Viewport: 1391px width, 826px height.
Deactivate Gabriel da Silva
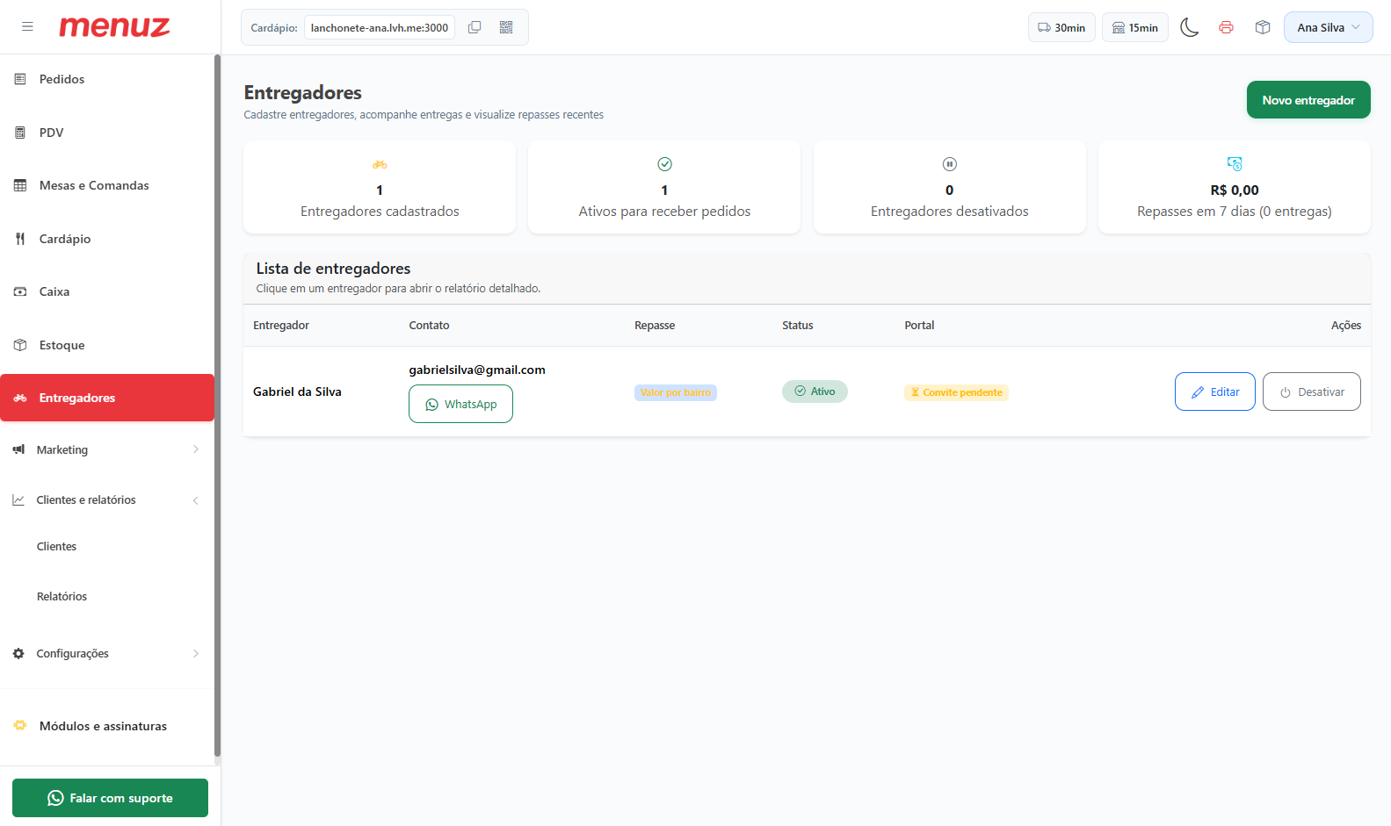1311,391
